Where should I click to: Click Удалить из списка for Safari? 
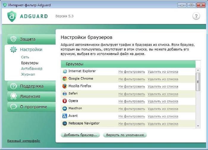point(163,94)
